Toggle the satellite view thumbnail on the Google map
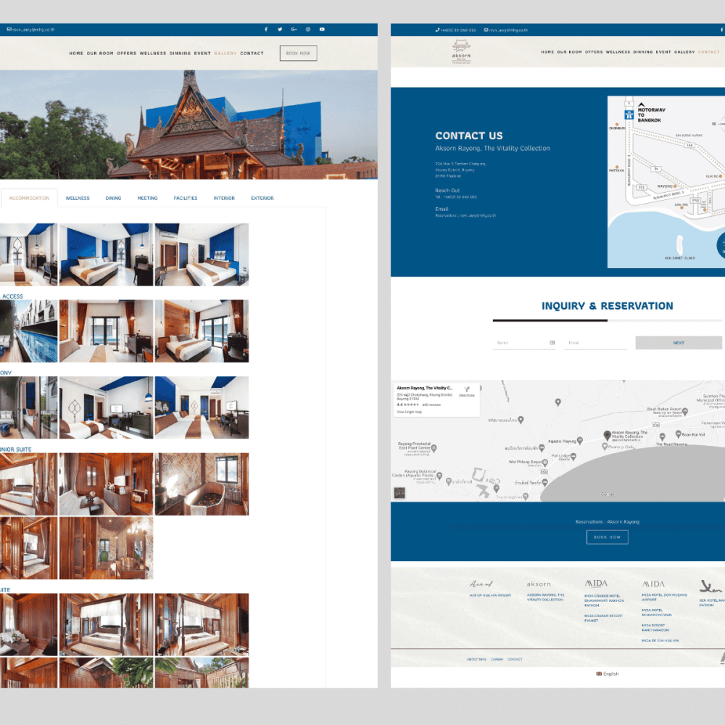The image size is (725, 725). 399,493
